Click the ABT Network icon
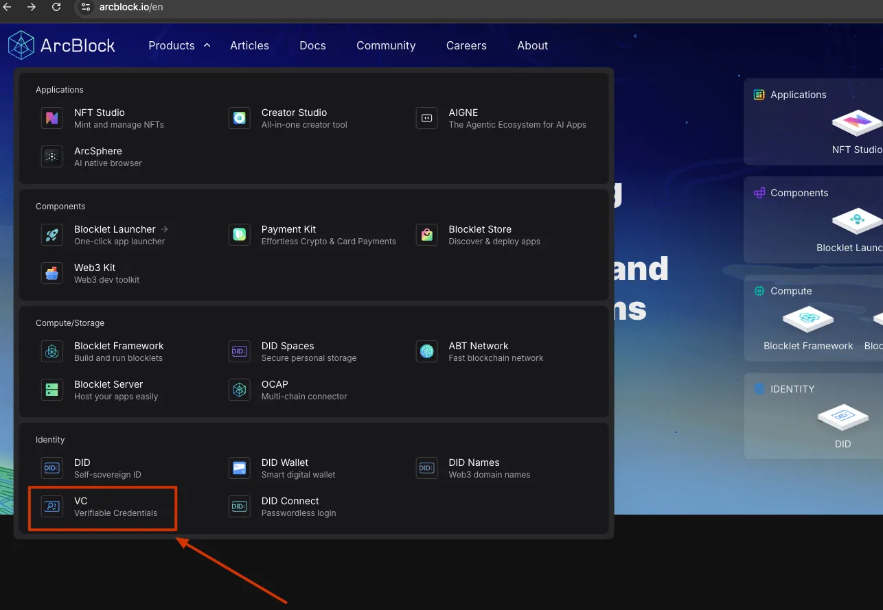Image resolution: width=883 pixels, height=610 pixels. (x=426, y=351)
